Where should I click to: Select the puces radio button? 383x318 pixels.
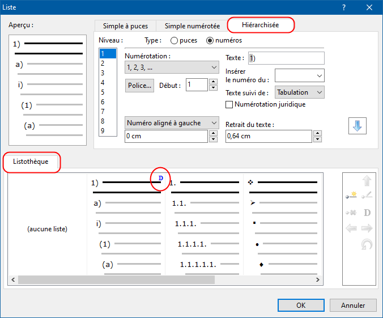[x=175, y=41]
